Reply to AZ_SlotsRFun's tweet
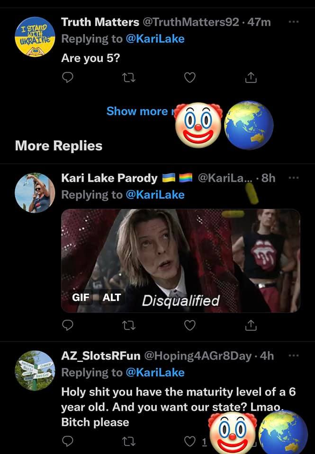 (x=68, y=442)
